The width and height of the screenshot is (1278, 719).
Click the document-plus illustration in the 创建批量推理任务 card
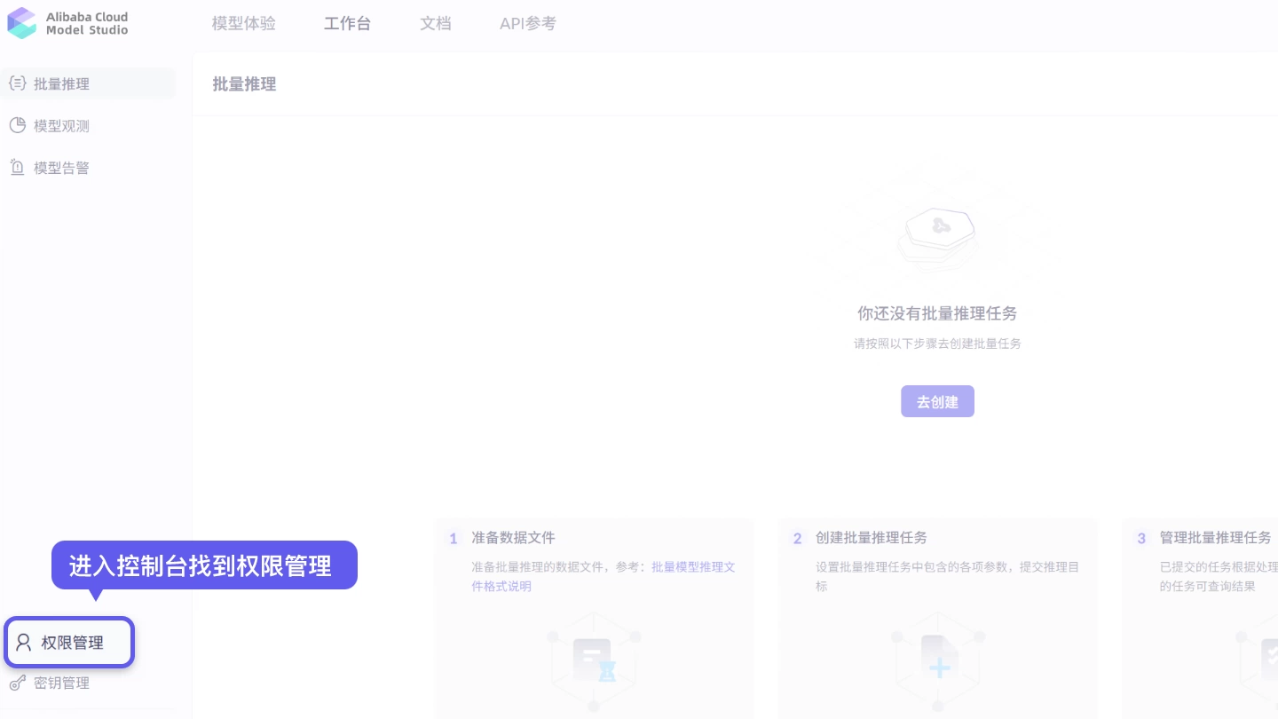938,661
